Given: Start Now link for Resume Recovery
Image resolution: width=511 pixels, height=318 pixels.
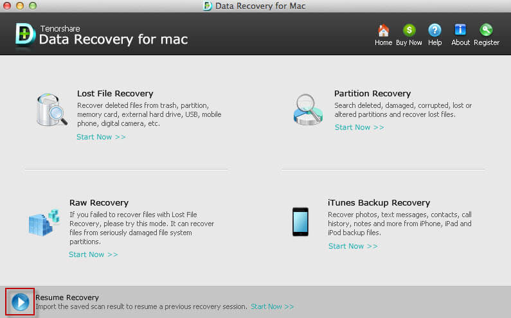Looking at the screenshot, I should tap(272, 306).
